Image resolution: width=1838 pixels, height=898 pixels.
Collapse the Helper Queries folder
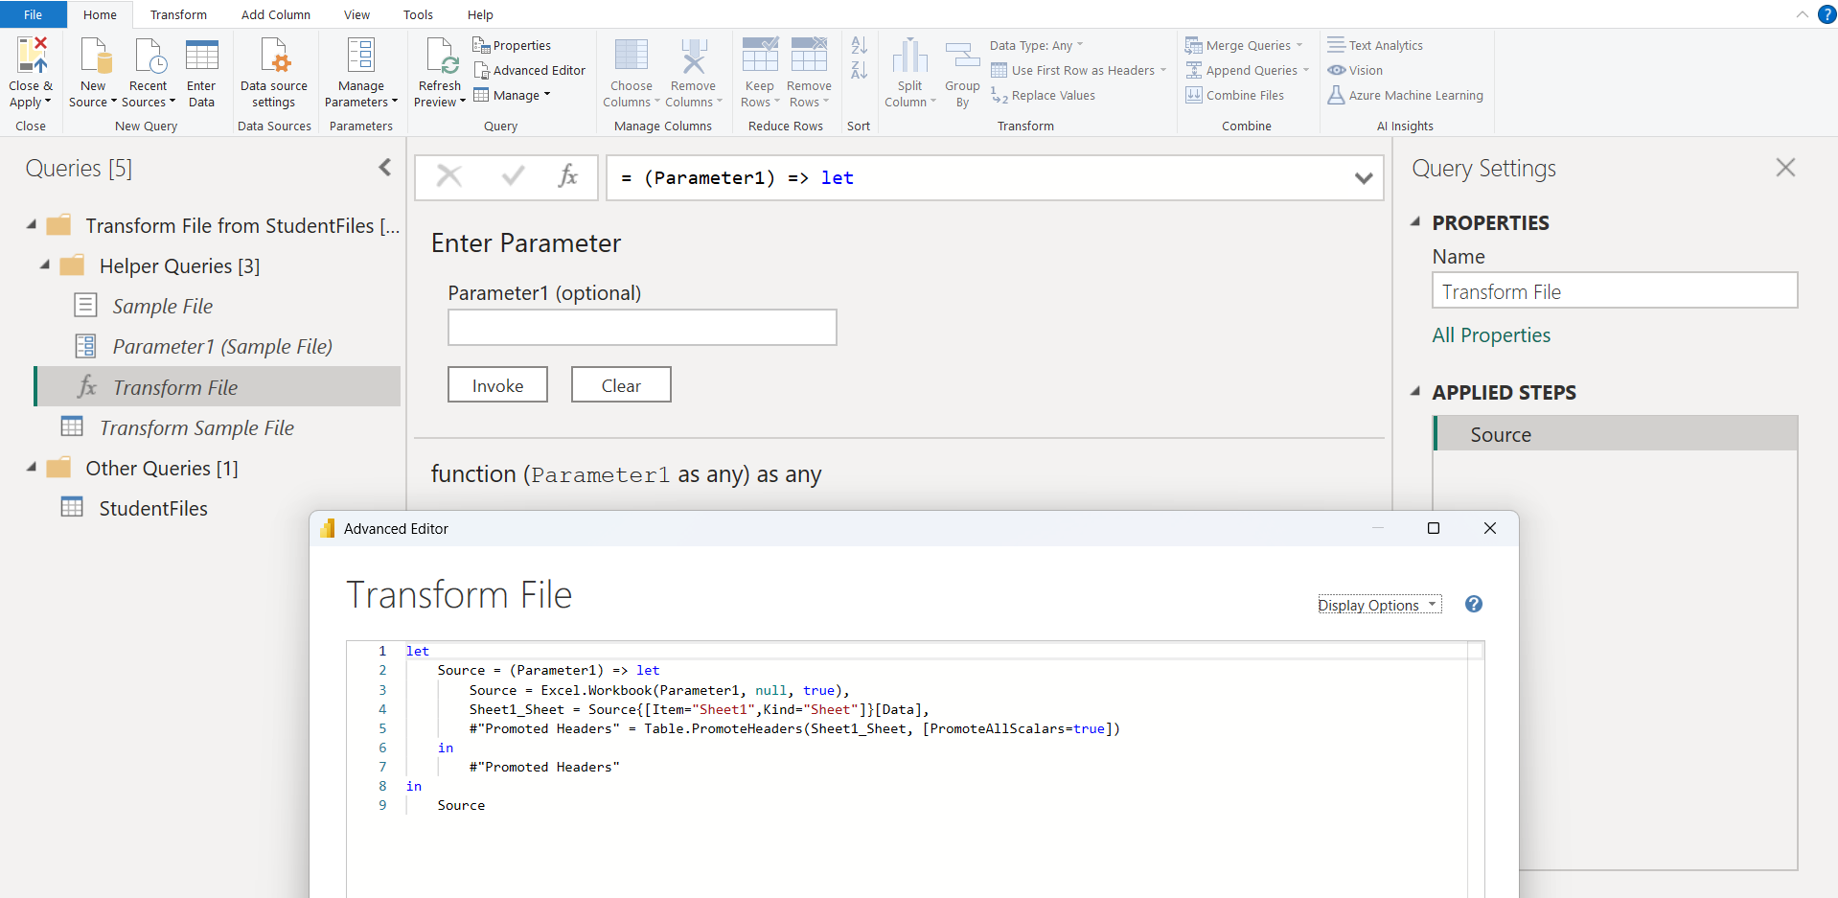pos(44,265)
